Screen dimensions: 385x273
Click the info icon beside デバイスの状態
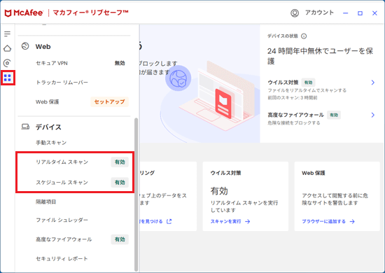coord(304,36)
